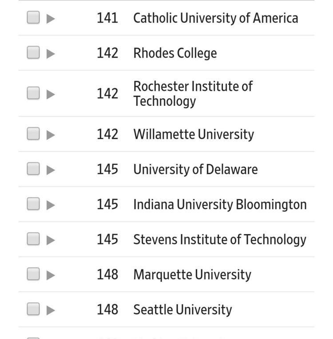
Task: Tick the Rochester Institute of Technology checkbox
Action: click(x=33, y=93)
